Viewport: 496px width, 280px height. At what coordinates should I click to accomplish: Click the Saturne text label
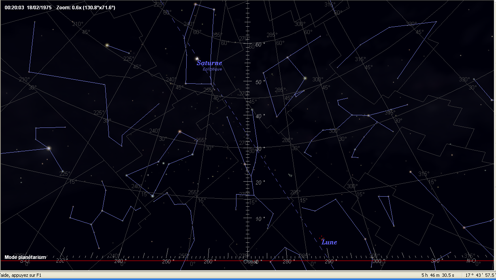coord(209,63)
